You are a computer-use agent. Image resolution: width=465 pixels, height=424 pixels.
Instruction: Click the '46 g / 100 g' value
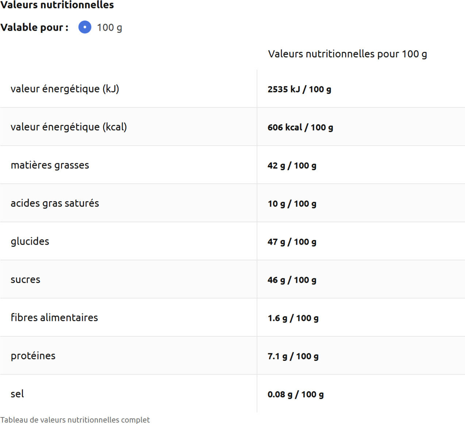[x=292, y=280]
